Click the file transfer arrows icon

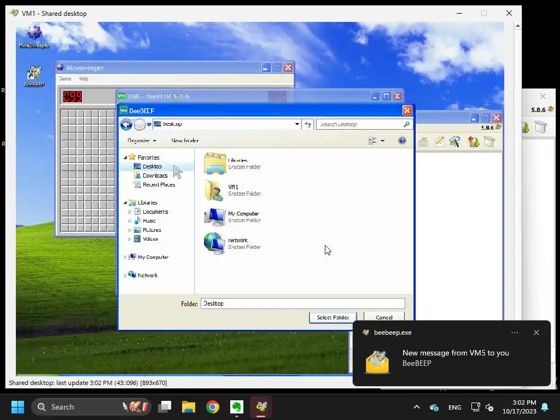tap(474, 142)
